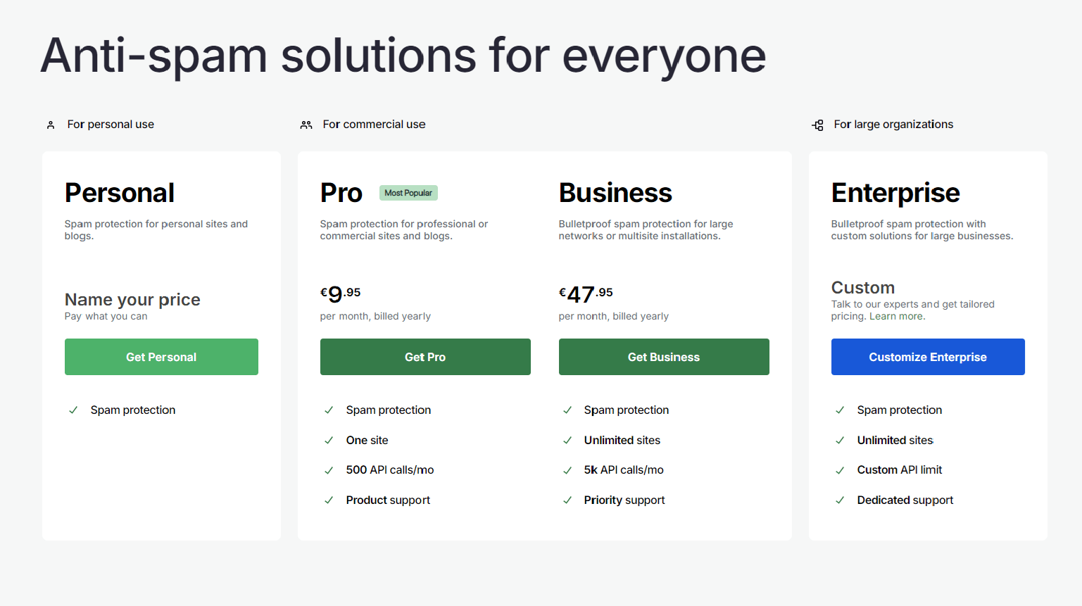
Task: Click the two-people icon beside For commercial use
Action: click(x=306, y=125)
